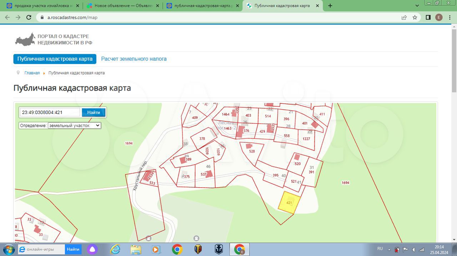Screen dimensions: 457x256
Task: Launch World of Tanks from taskbar
Action: coord(198,249)
